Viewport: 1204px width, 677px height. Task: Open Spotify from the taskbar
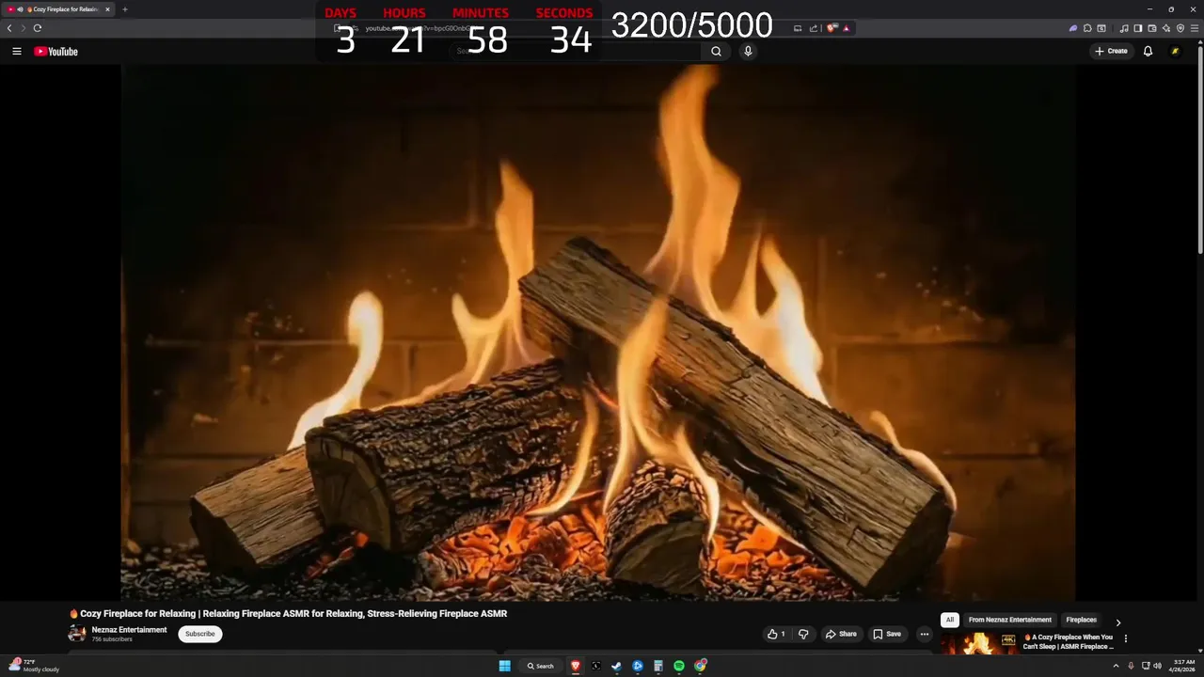(x=679, y=666)
